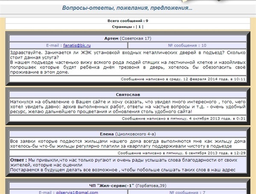Click author name Артем (Советская 17)
The height and width of the screenshot is (194, 256).
(x=128, y=38)
